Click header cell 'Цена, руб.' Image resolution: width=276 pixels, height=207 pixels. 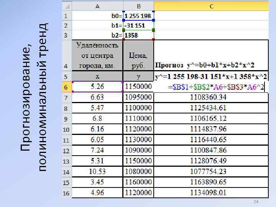[x=138, y=56]
